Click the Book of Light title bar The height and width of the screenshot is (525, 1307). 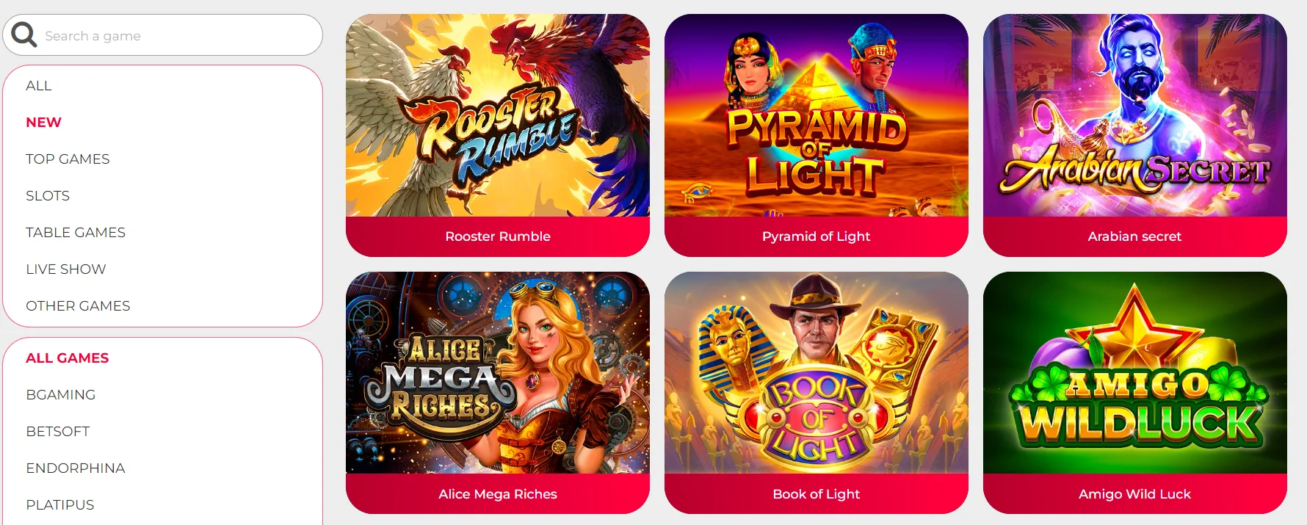(x=817, y=494)
